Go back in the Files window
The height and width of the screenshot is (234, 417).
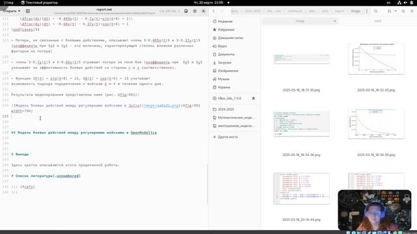click(x=214, y=11)
